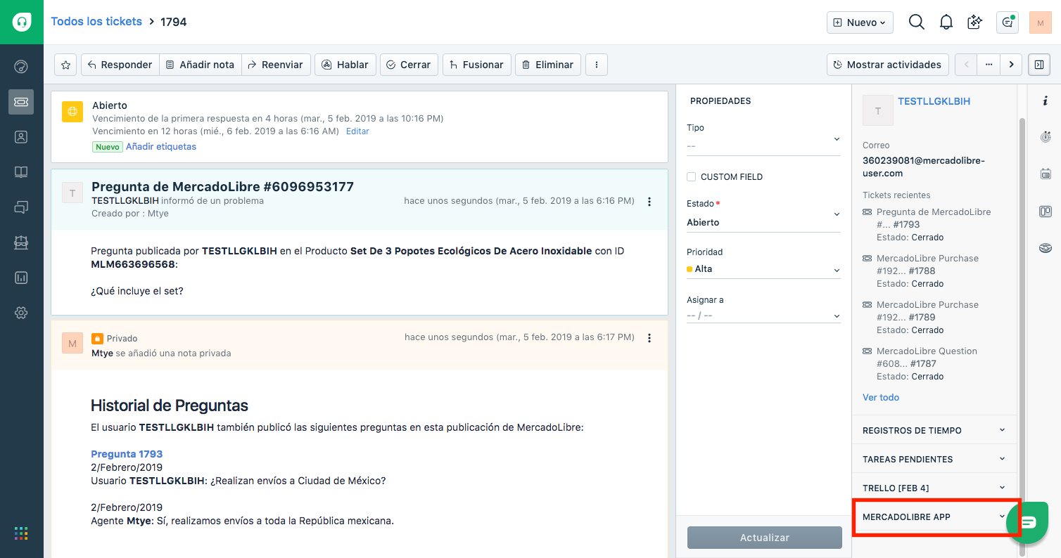Click the Cerrar ticket button

(409, 65)
